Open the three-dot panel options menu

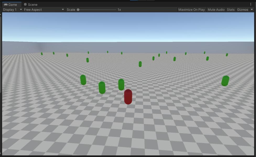tap(251, 4)
